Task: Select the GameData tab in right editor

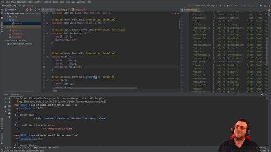Action: tap(190, 10)
